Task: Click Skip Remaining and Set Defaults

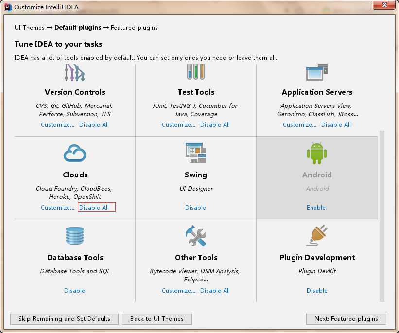Action: [x=64, y=319]
